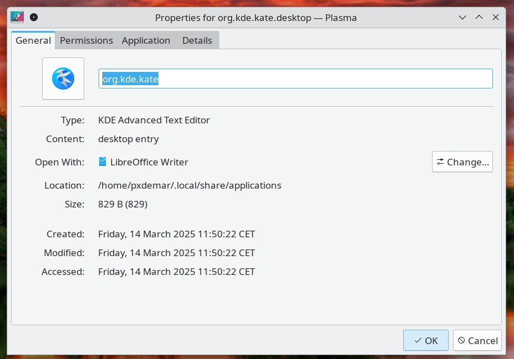
Task: Click the Properties window title text
Action: (256, 18)
